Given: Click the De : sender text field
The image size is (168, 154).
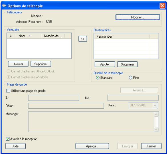Looking at the screenshot, I should 133,98.
